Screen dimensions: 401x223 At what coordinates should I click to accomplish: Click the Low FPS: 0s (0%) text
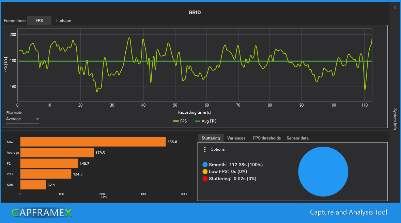click(228, 171)
